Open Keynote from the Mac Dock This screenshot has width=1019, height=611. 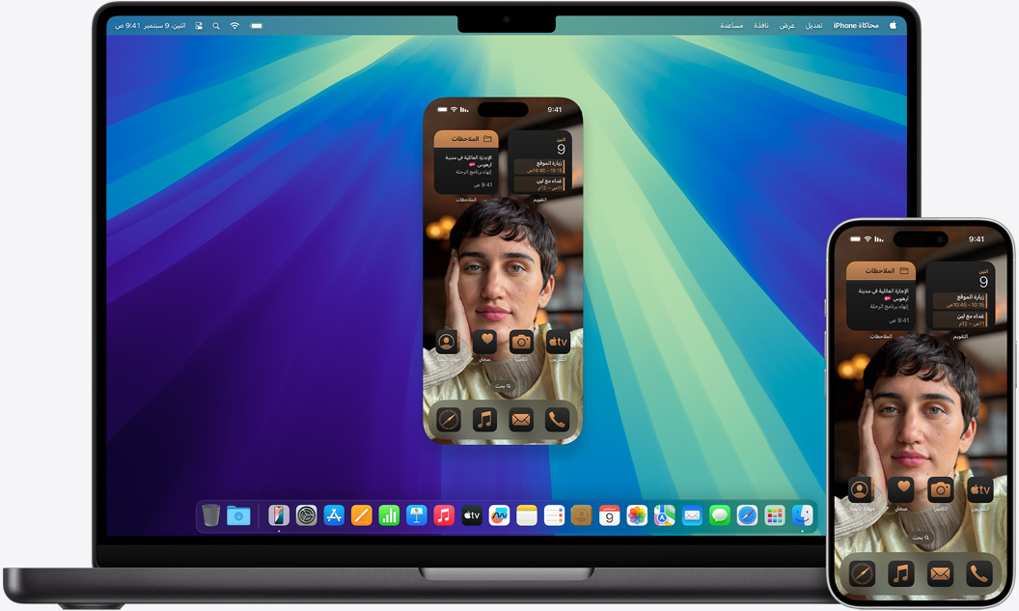(417, 515)
